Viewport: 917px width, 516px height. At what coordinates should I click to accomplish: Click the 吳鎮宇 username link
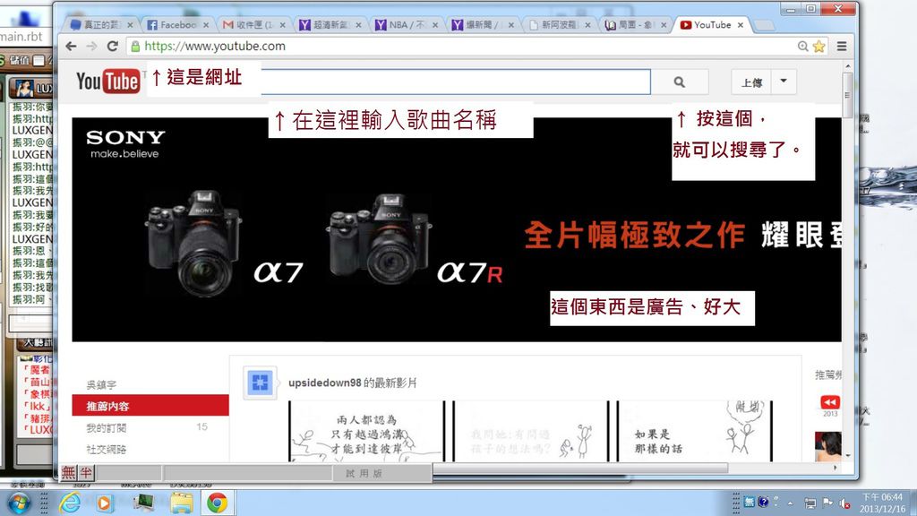click(x=101, y=384)
